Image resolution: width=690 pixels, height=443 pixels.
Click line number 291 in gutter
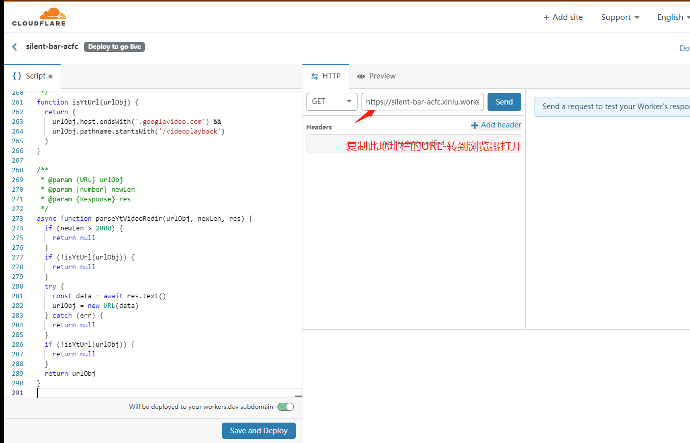[x=17, y=393]
